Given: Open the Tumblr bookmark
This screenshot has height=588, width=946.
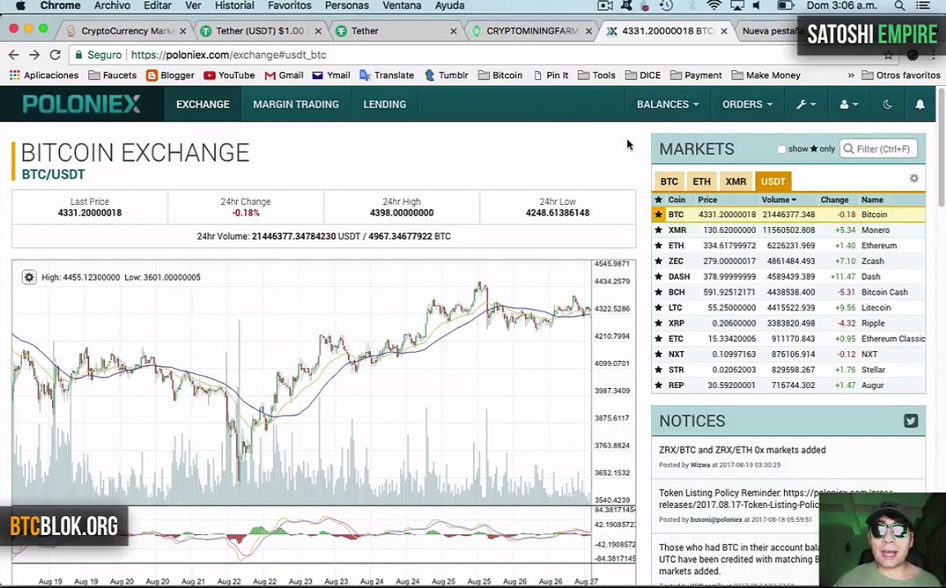Looking at the screenshot, I should (447, 75).
